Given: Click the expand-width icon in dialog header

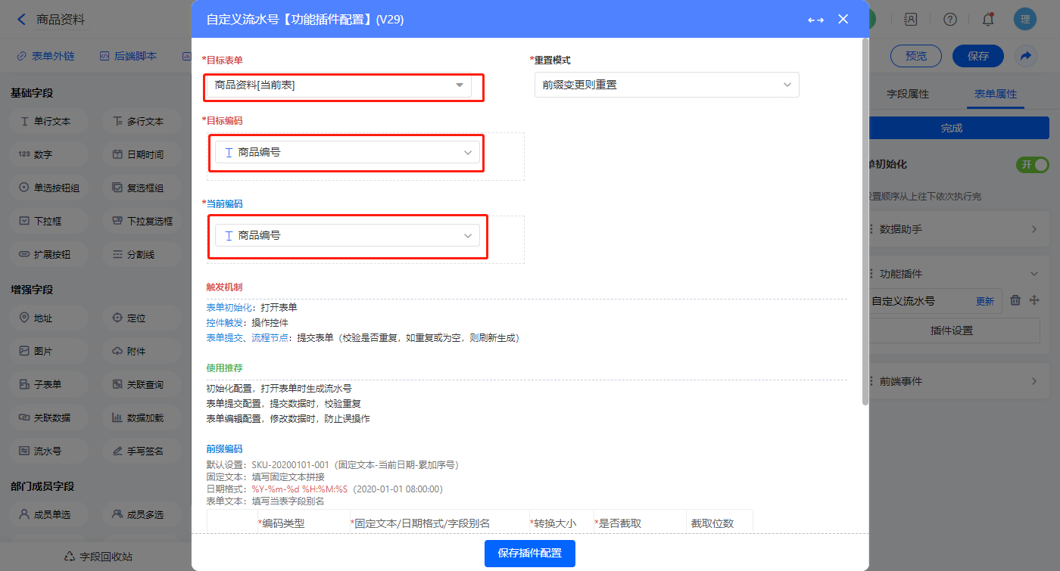Looking at the screenshot, I should point(815,20).
